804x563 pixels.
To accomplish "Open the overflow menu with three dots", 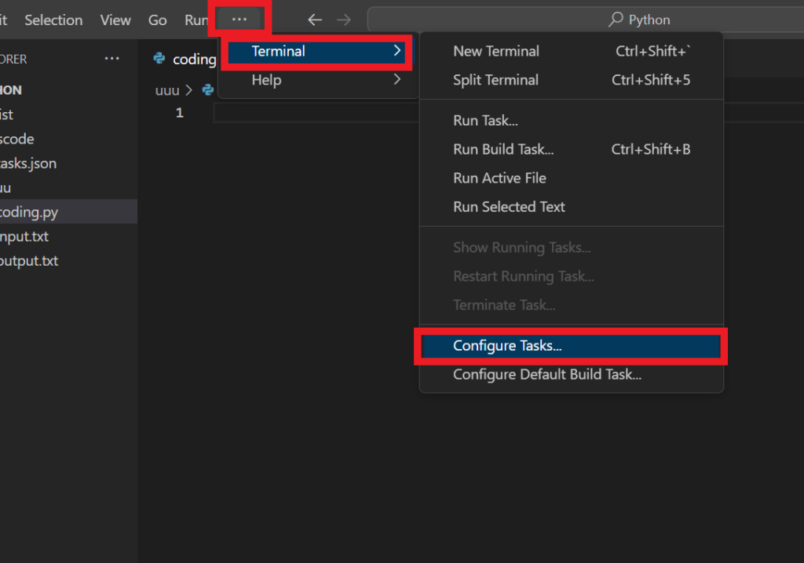I will click(238, 18).
